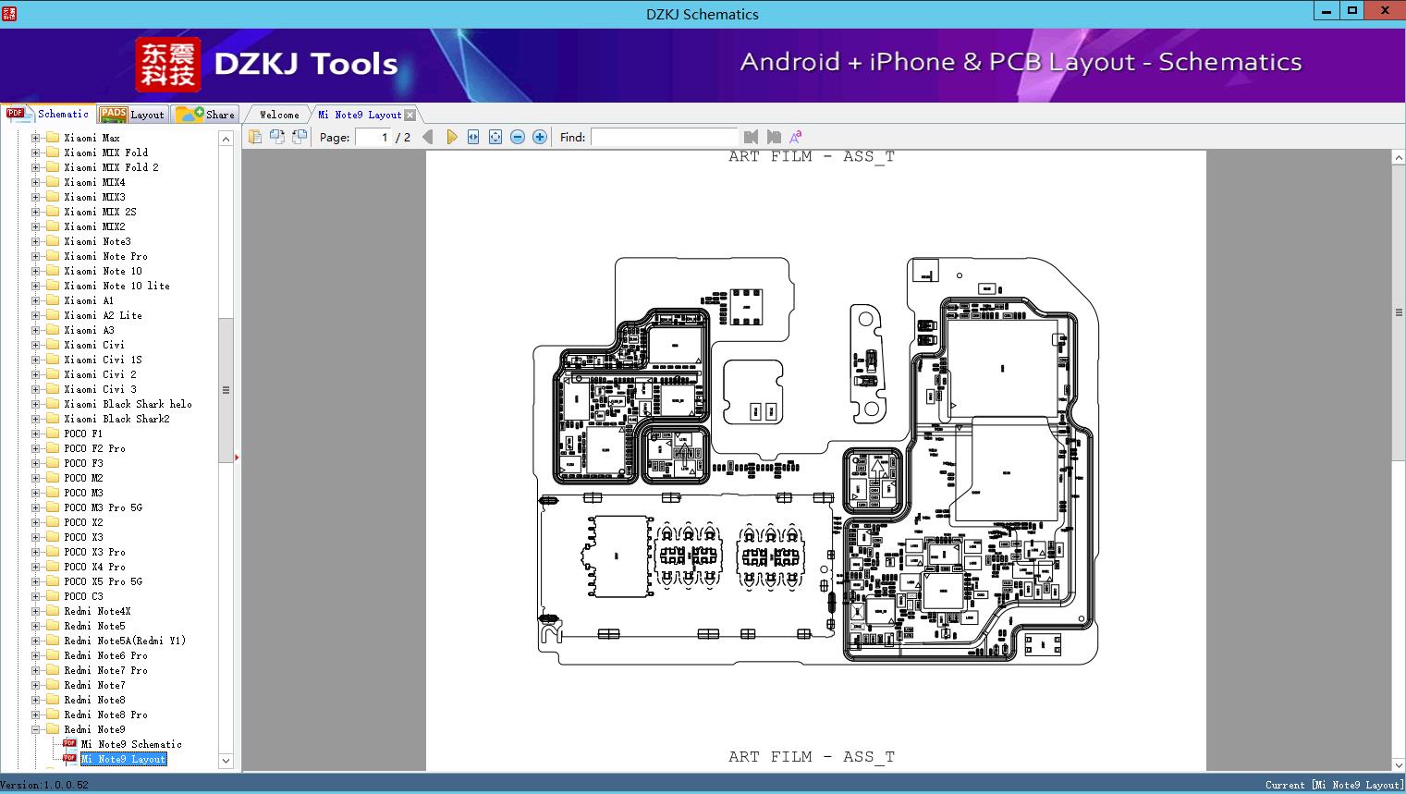
Task: Fit whole page icon
Action: [495, 137]
